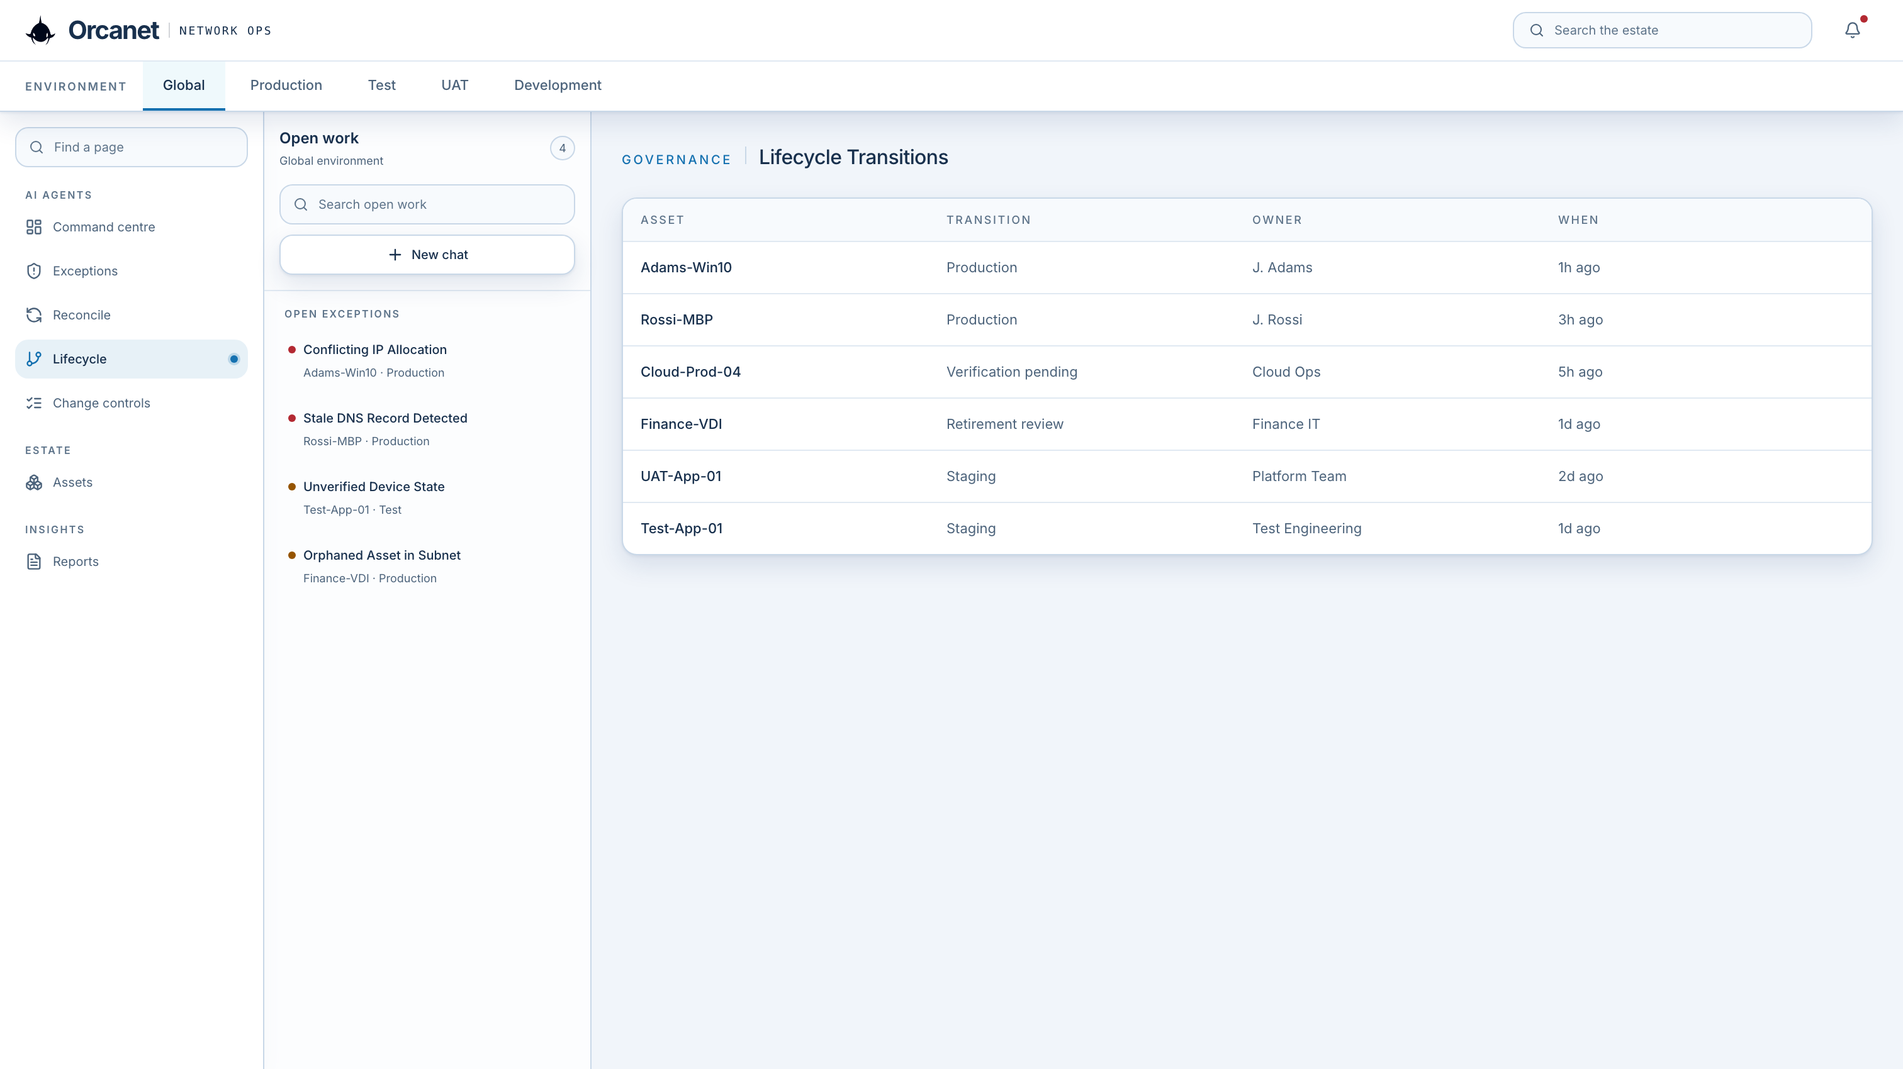Select the Rossi-MBP asset row
Screen dimensions: 1903x1069
click(1246, 321)
